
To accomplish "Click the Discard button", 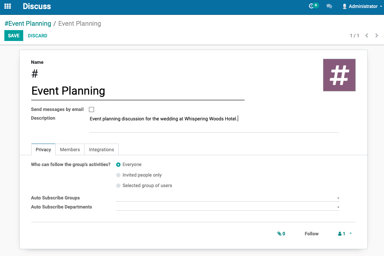I will [37, 36].
